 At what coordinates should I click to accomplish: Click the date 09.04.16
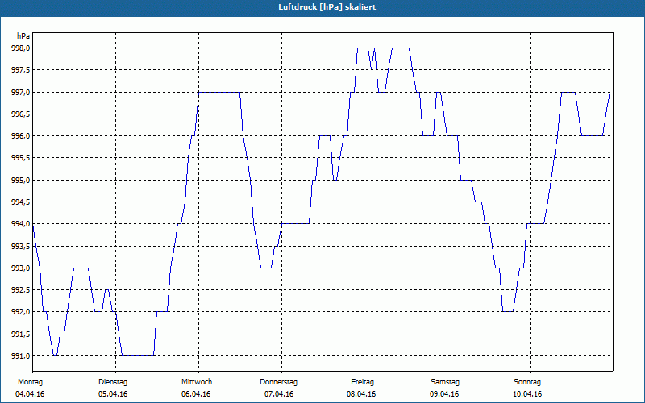[444, 394]
